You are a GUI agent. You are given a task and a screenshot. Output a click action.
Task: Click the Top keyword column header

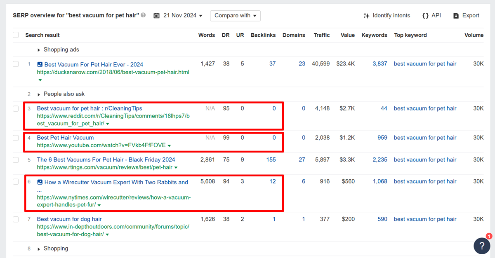click(410, 35)
